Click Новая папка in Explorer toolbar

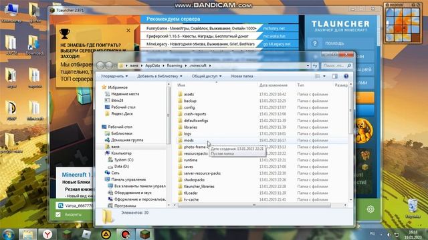click(242, 76)
